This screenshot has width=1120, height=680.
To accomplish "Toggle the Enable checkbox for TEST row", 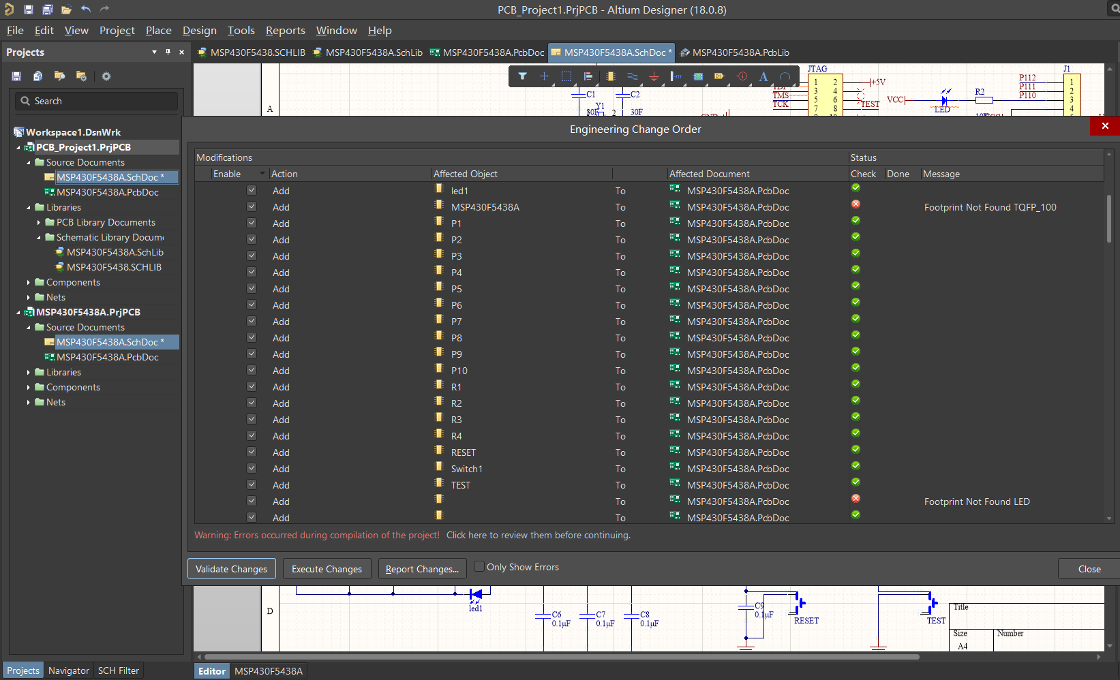I will [x=252, y=484].
